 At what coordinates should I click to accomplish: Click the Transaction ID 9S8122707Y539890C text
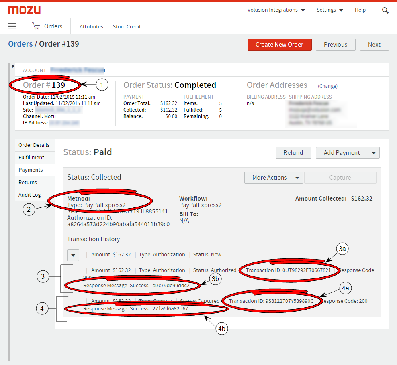coord(271,301)
